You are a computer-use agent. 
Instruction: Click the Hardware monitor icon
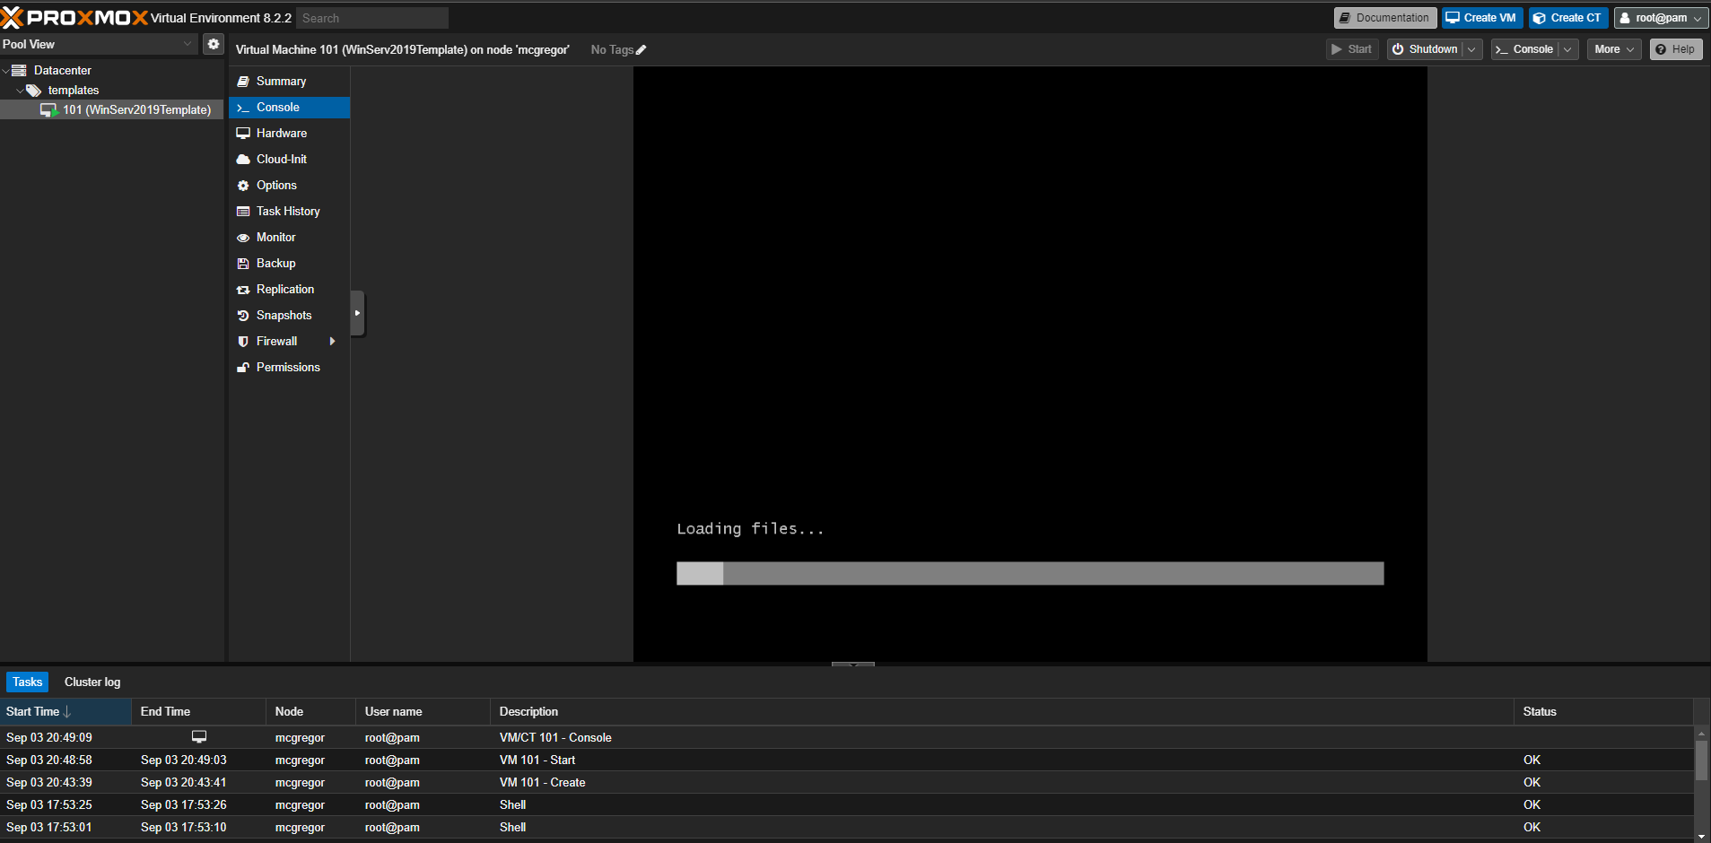(243, 134)
